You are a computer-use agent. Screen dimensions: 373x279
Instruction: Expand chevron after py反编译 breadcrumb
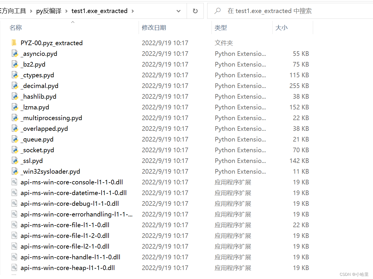click(x=66, y=11)
